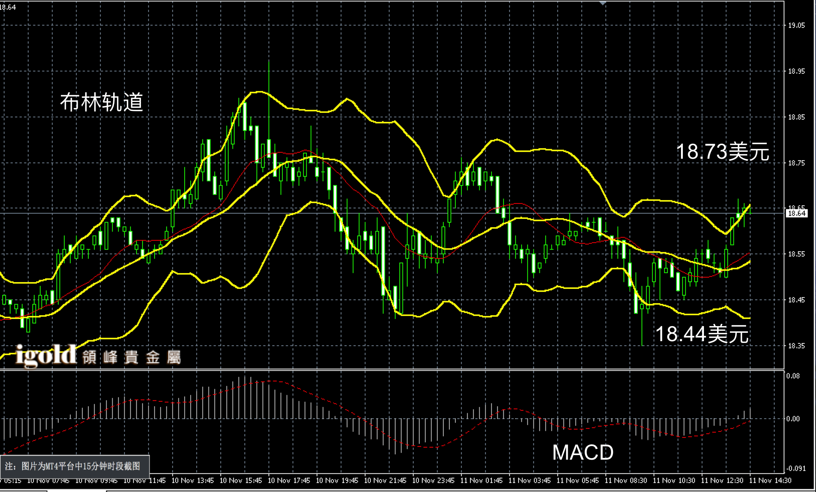Click the chart shift triangle marker at top
Viewport: 816px width, 492px height.
(x=603, y=3)
